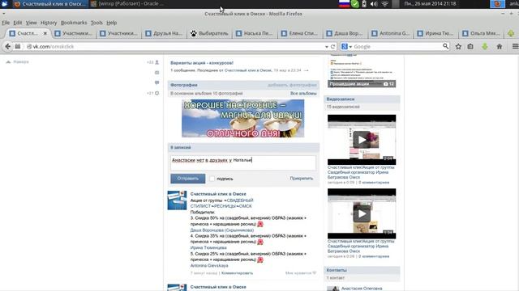Open the Все альбомы link
The image size is (519, 291).
(x=303, y=94)
